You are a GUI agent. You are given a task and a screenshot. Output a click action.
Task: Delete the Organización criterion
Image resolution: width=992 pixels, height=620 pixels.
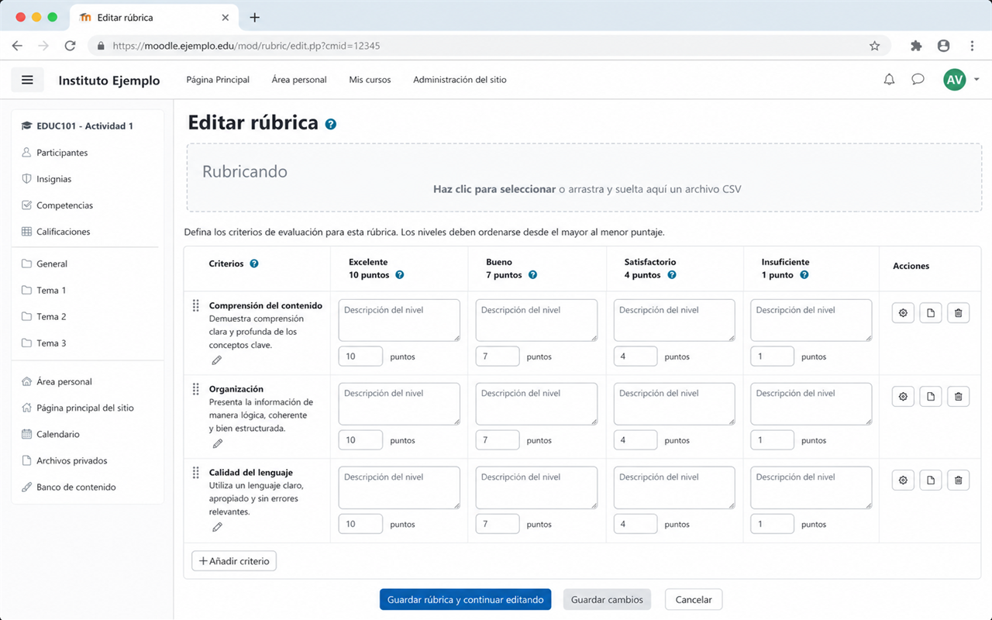(959, 397)
